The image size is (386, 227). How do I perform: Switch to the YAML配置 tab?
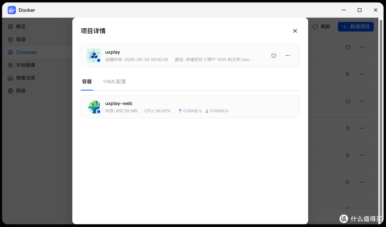pyautogui.click(x=114, y=81)
